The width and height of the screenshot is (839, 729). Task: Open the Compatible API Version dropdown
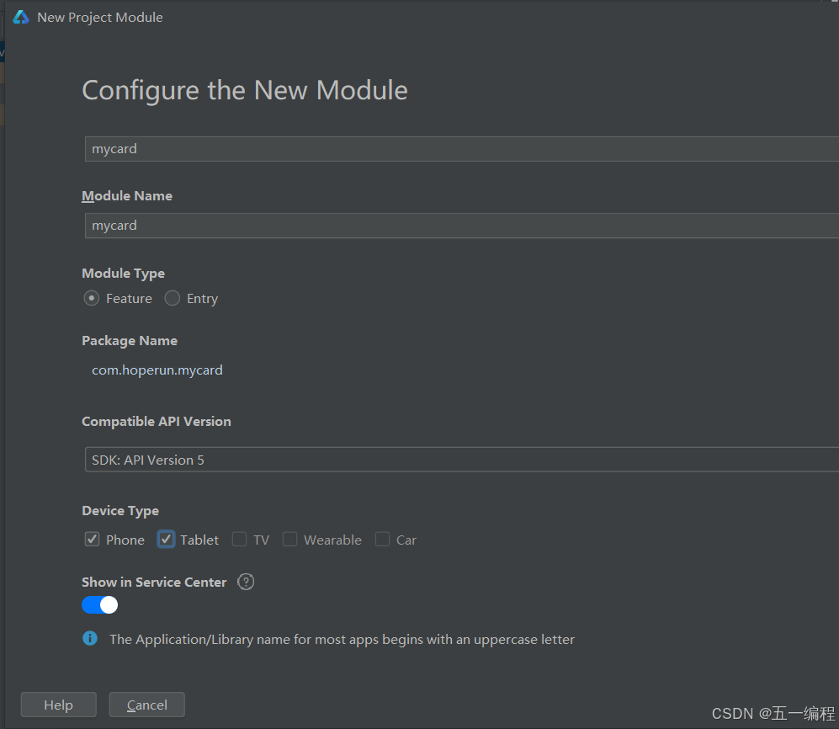click(x=462, y=460)
